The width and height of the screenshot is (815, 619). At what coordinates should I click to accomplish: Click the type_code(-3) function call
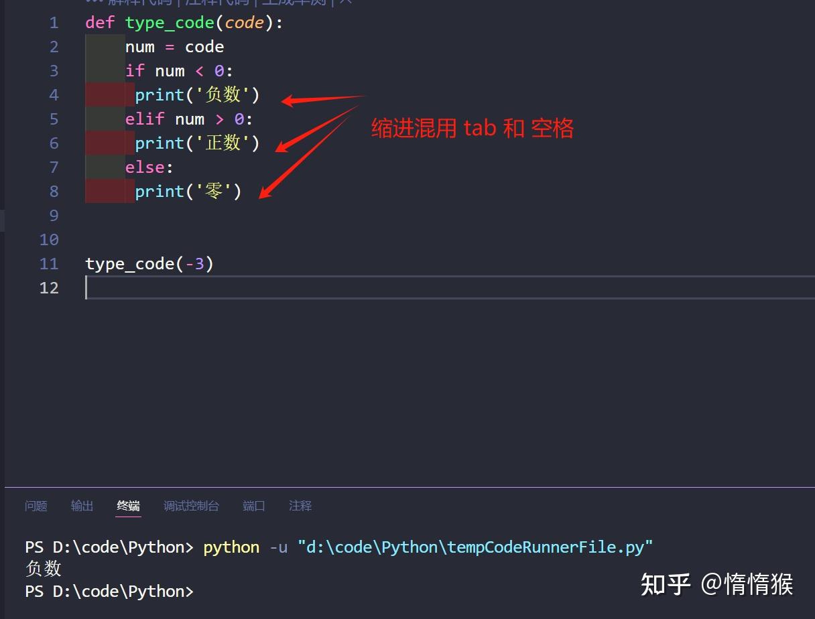[x=149, y=263]
